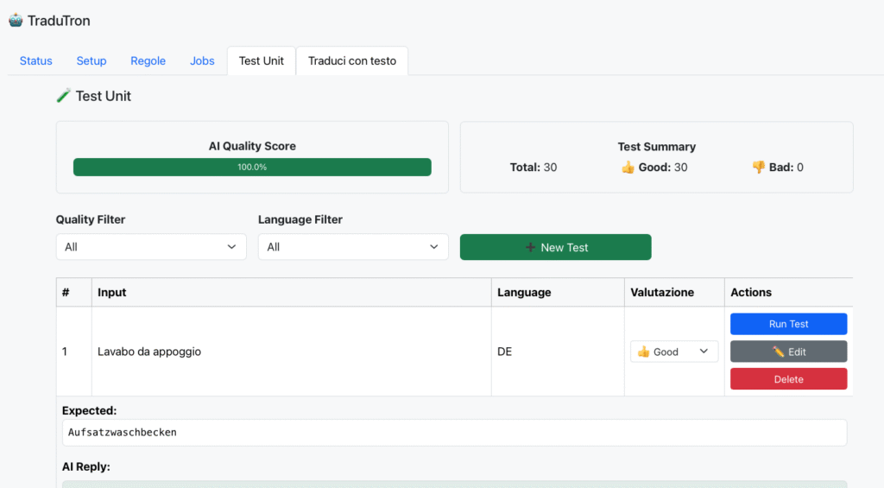Select the Jobs tab
Image resolution: width=884 pixels, height=488 pixels.
click(202, 60)
